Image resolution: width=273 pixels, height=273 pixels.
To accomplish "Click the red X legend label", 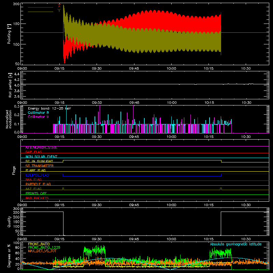I will (59, 6).
